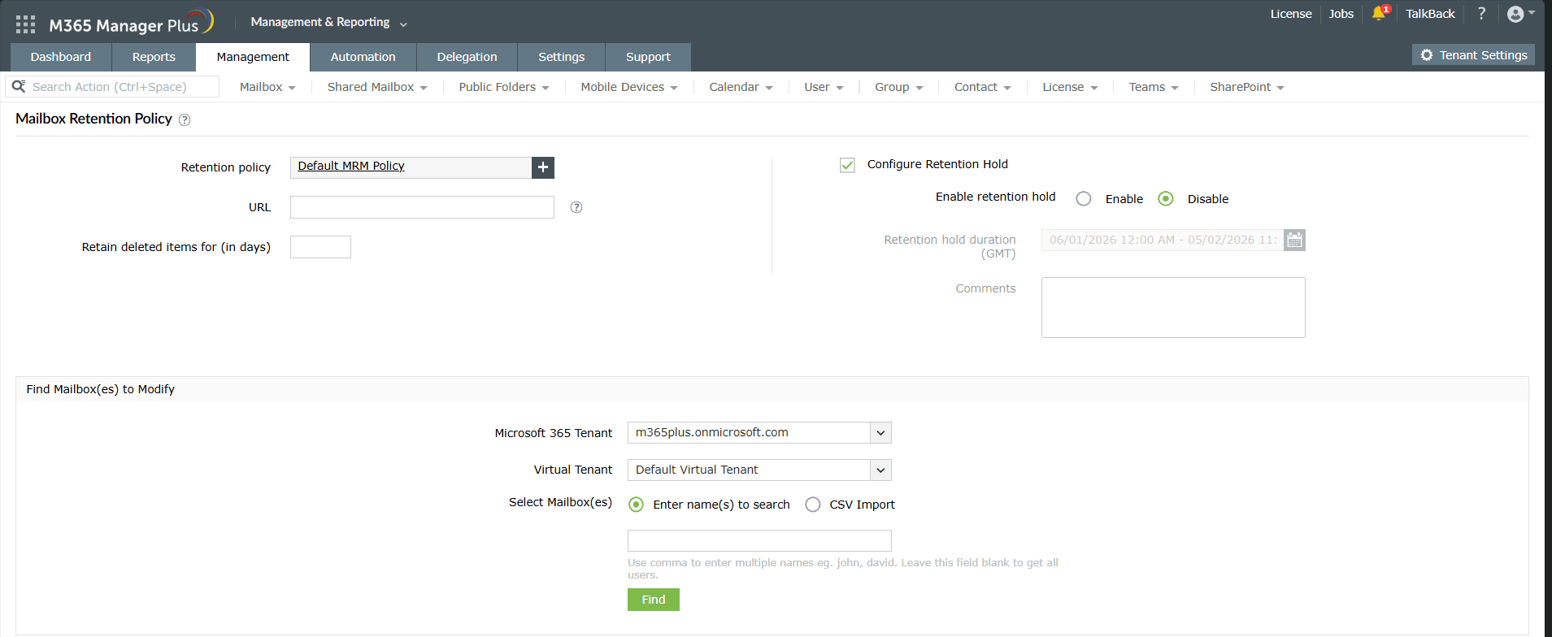Open the Teams dropdown menu

click(1154, 87)
